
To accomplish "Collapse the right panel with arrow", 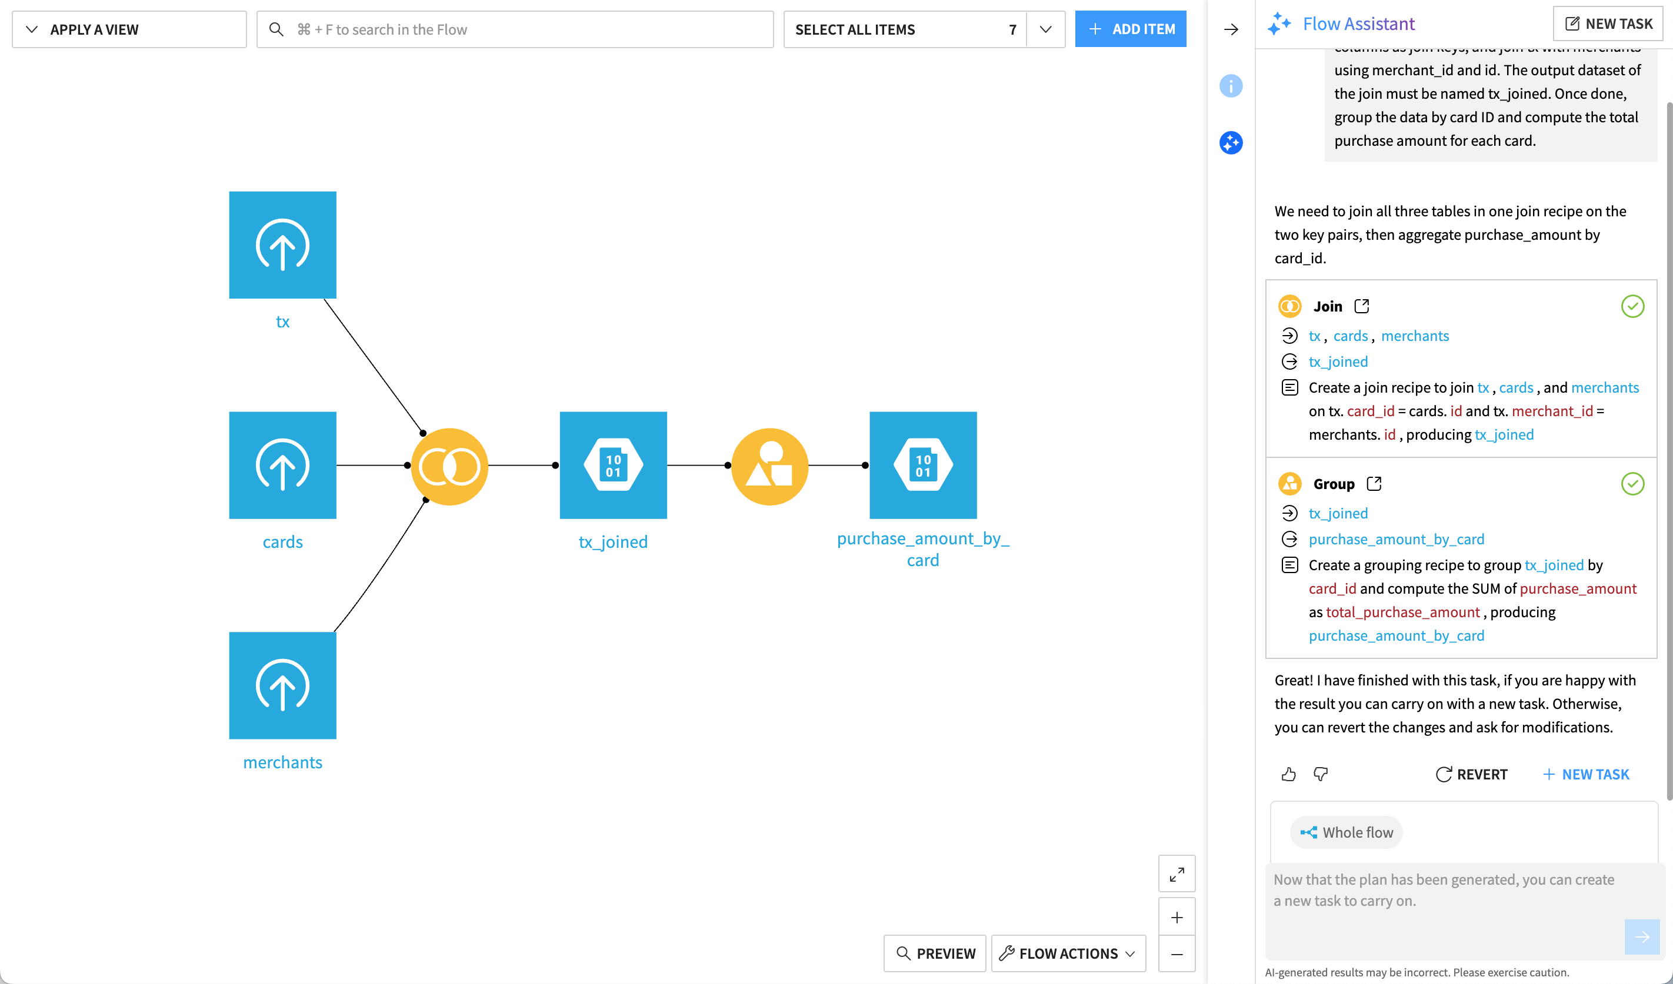I will pyautogui.click(x=1230, y=29).
